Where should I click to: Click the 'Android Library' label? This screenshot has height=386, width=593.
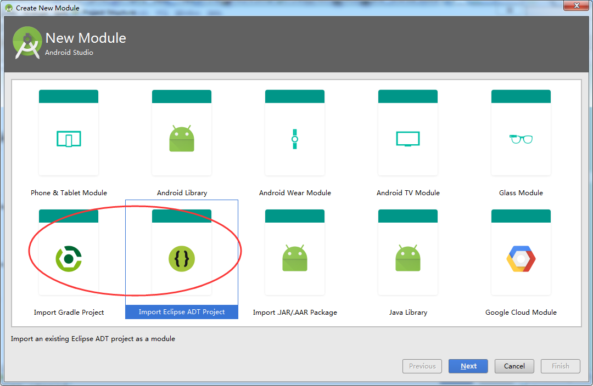click(182, 192)
